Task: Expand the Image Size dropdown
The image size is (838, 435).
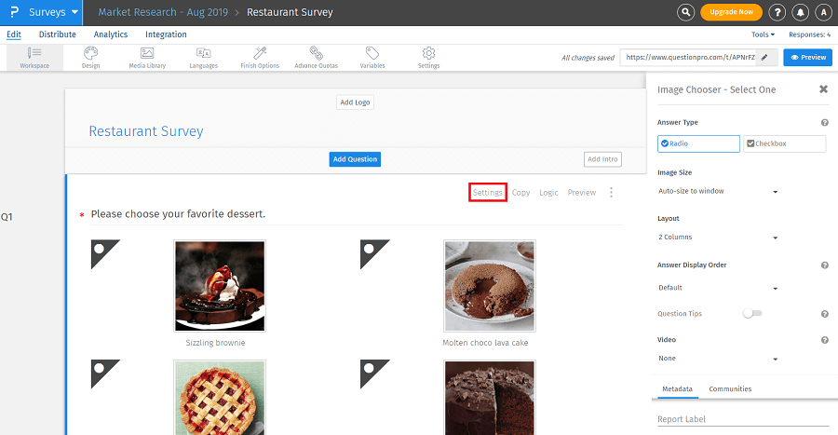Action: [717, 191]
